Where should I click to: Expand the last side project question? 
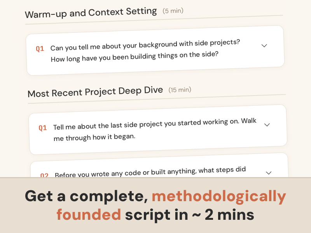pos(267,125)
